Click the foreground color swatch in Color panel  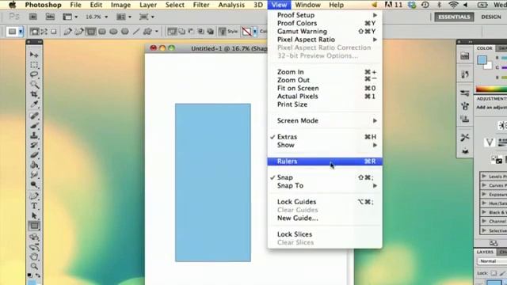482,60
